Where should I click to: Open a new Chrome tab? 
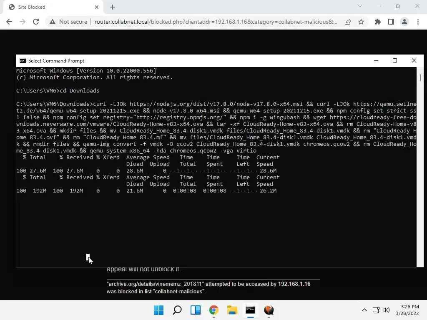[113, 7]
